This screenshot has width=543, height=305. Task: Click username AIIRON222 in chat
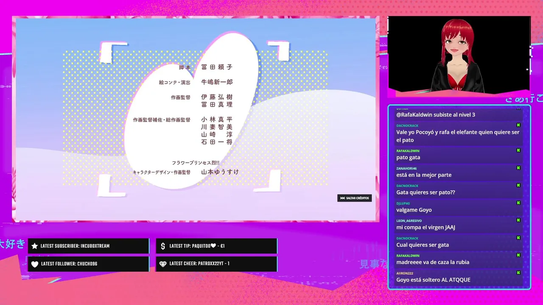coord(405,273)
